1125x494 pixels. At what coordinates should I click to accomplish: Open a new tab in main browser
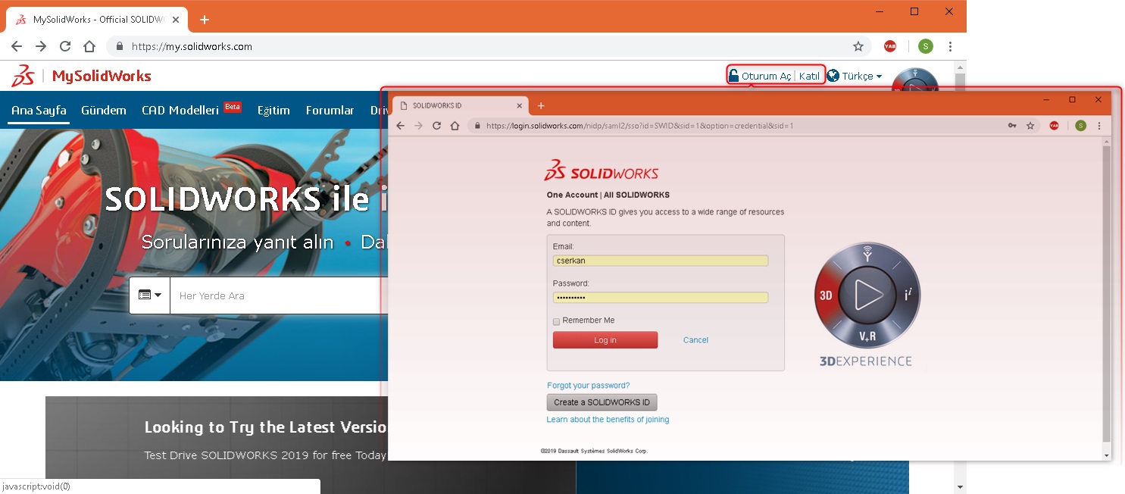click(x=204, y=20)
